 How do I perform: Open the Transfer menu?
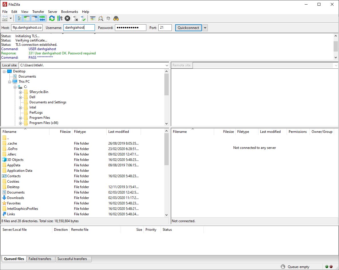click(38, 12)
